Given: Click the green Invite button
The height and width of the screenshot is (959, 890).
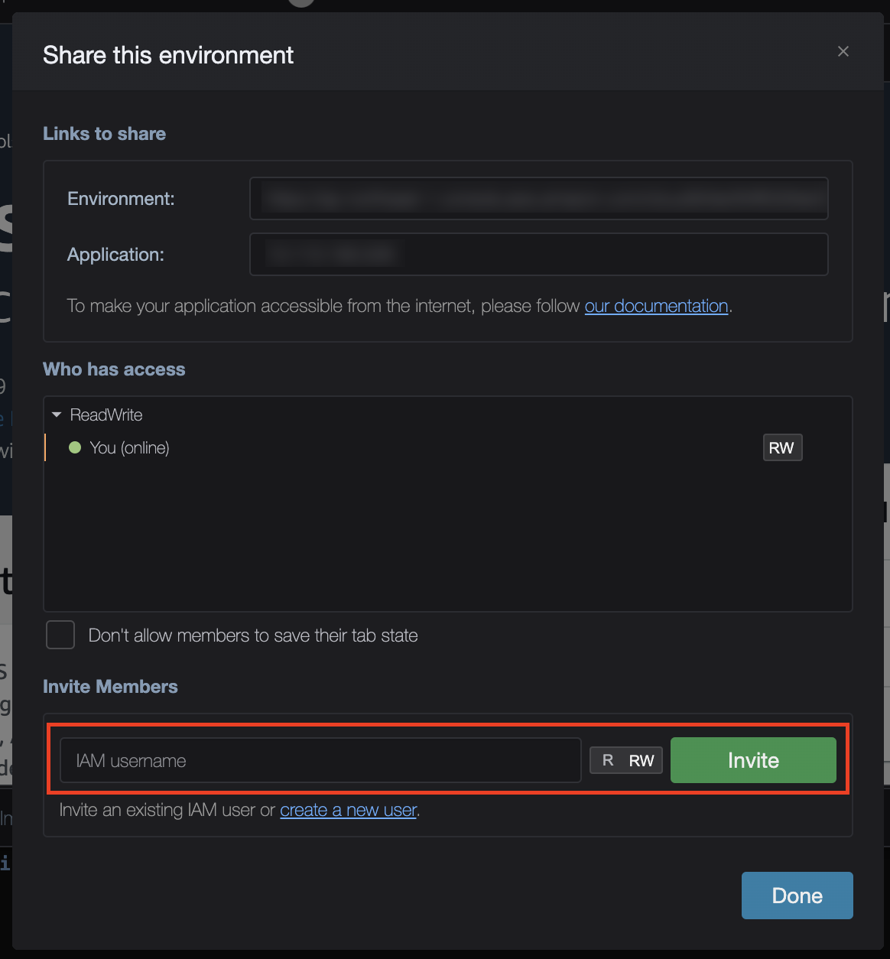Looking at the screenshot, I should point(752,760).
